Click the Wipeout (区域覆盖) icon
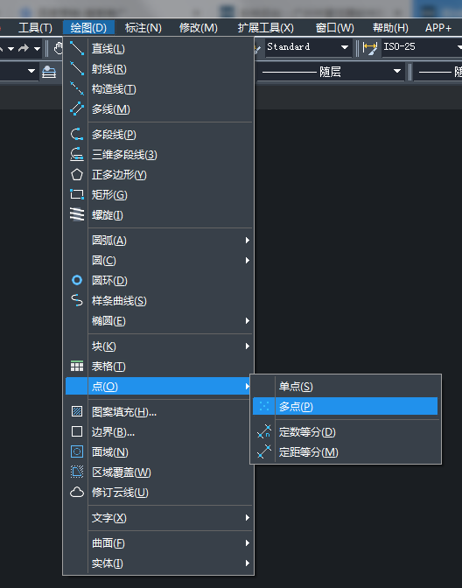Image resolution: width=462 pixels, height=588 pixels. (77, 472)
